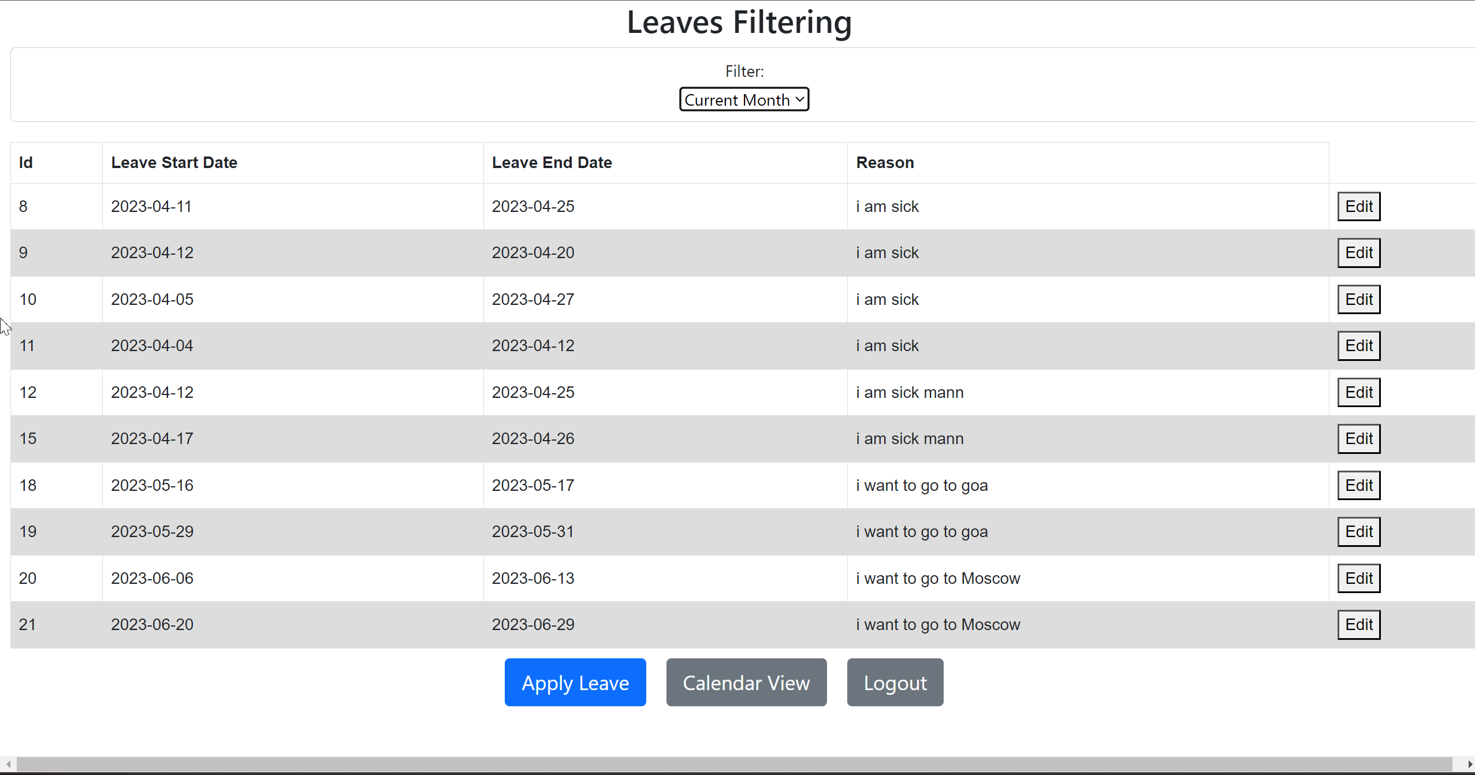
Task: Edit the leave for 'i want to go to goa' Id 18
Action: 1358,485
